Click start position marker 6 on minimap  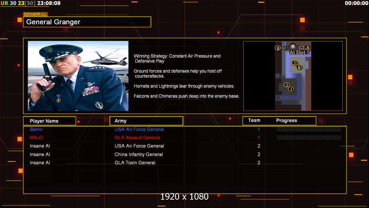(x=299, y=67)
